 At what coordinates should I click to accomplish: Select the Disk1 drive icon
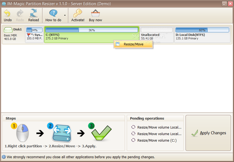click(x=8, y=30)
